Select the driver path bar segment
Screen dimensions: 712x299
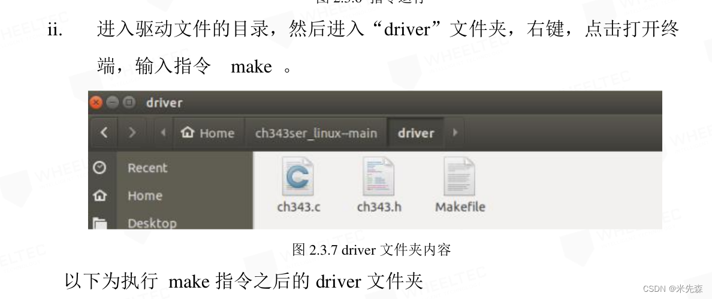(x=415, y=133)
